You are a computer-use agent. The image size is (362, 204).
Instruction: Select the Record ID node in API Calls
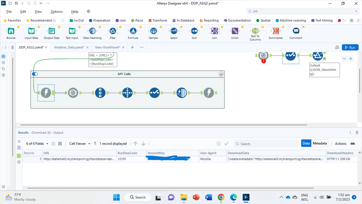[x=100, y=93]
